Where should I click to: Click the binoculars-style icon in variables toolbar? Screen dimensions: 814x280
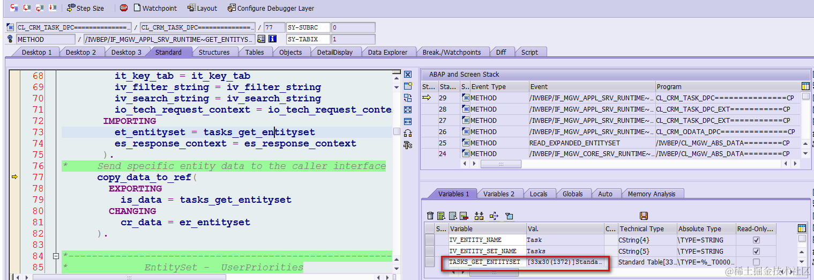tap(479, 216)
